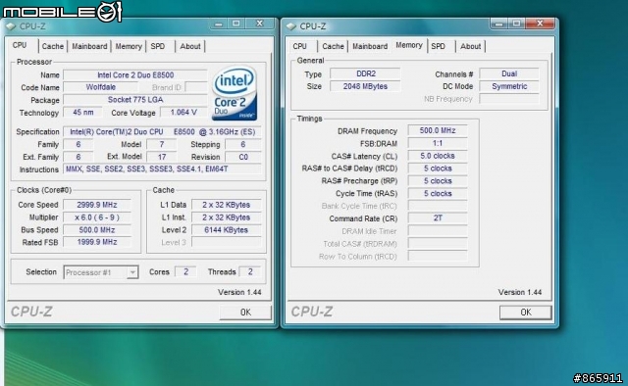
Task: Expand the Processor #1 selection dropdown
Action: pos(132,272)
